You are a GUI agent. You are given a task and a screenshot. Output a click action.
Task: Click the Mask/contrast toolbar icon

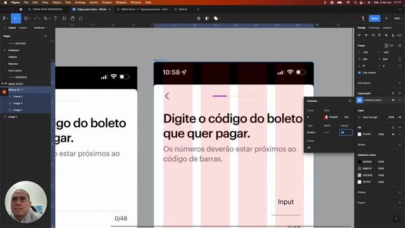point(207,18)
